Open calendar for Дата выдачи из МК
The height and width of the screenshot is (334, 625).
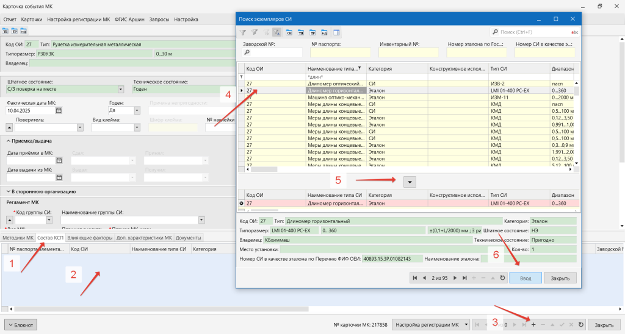(x=59, y=177)
